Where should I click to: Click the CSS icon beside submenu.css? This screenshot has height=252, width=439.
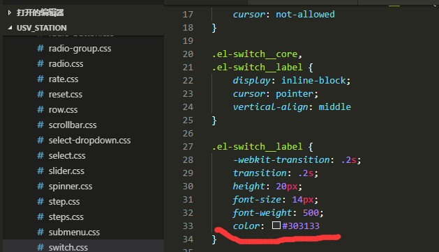[x=40, y=233]
